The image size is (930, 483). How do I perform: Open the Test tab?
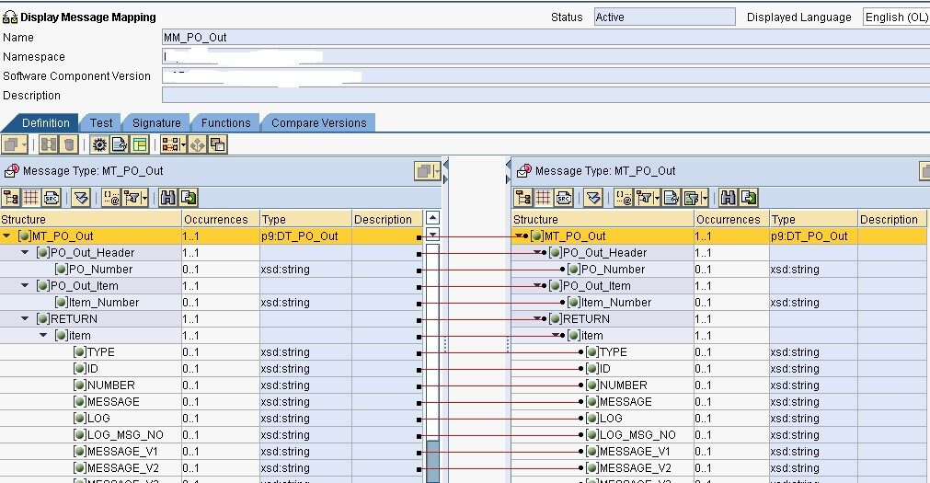point(101,123)
